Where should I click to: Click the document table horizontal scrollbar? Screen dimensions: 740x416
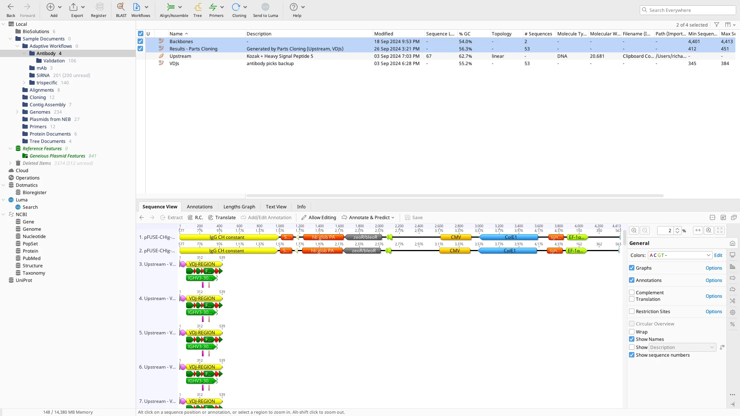click(455, 196)
